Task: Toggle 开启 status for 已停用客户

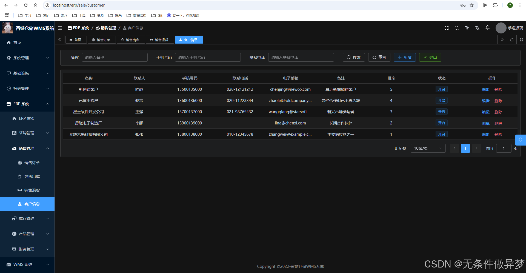Action: (441, 101)
